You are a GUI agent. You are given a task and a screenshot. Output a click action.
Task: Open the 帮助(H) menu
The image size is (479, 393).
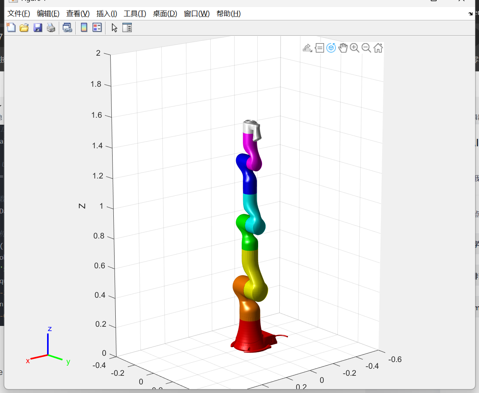click(229, 14)
